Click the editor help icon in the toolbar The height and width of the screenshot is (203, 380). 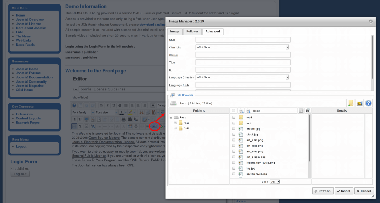tap(74, 105)
